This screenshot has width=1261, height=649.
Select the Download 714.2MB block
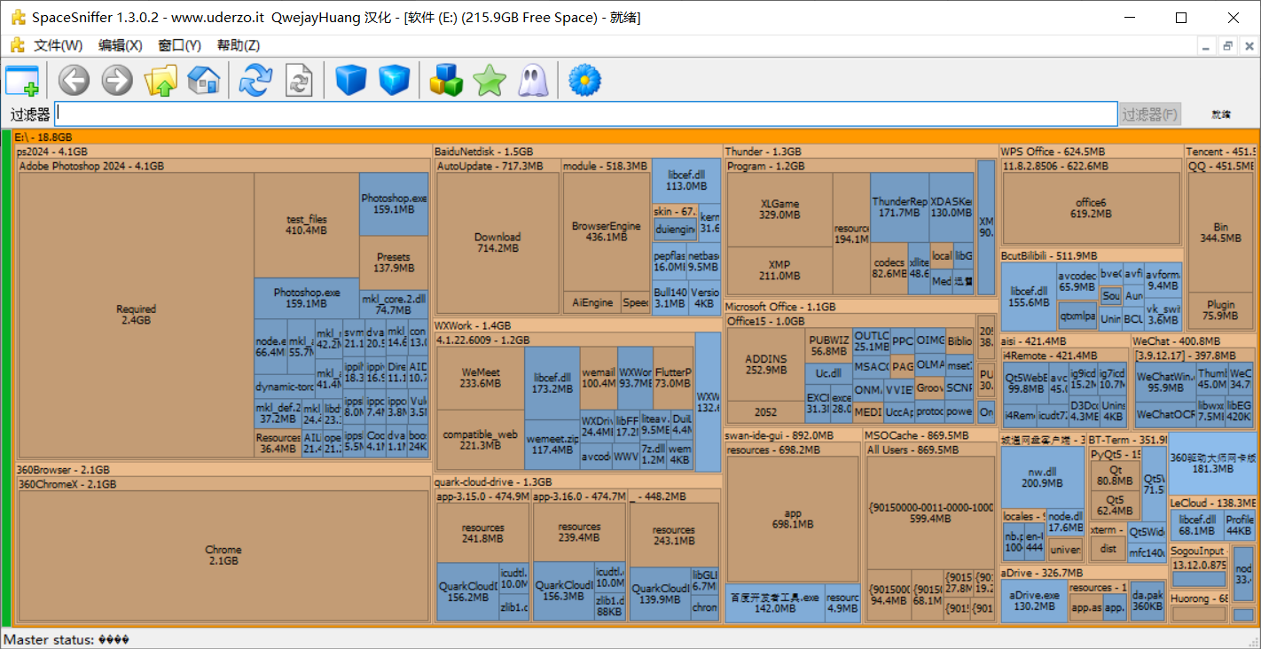pos(497,242)
